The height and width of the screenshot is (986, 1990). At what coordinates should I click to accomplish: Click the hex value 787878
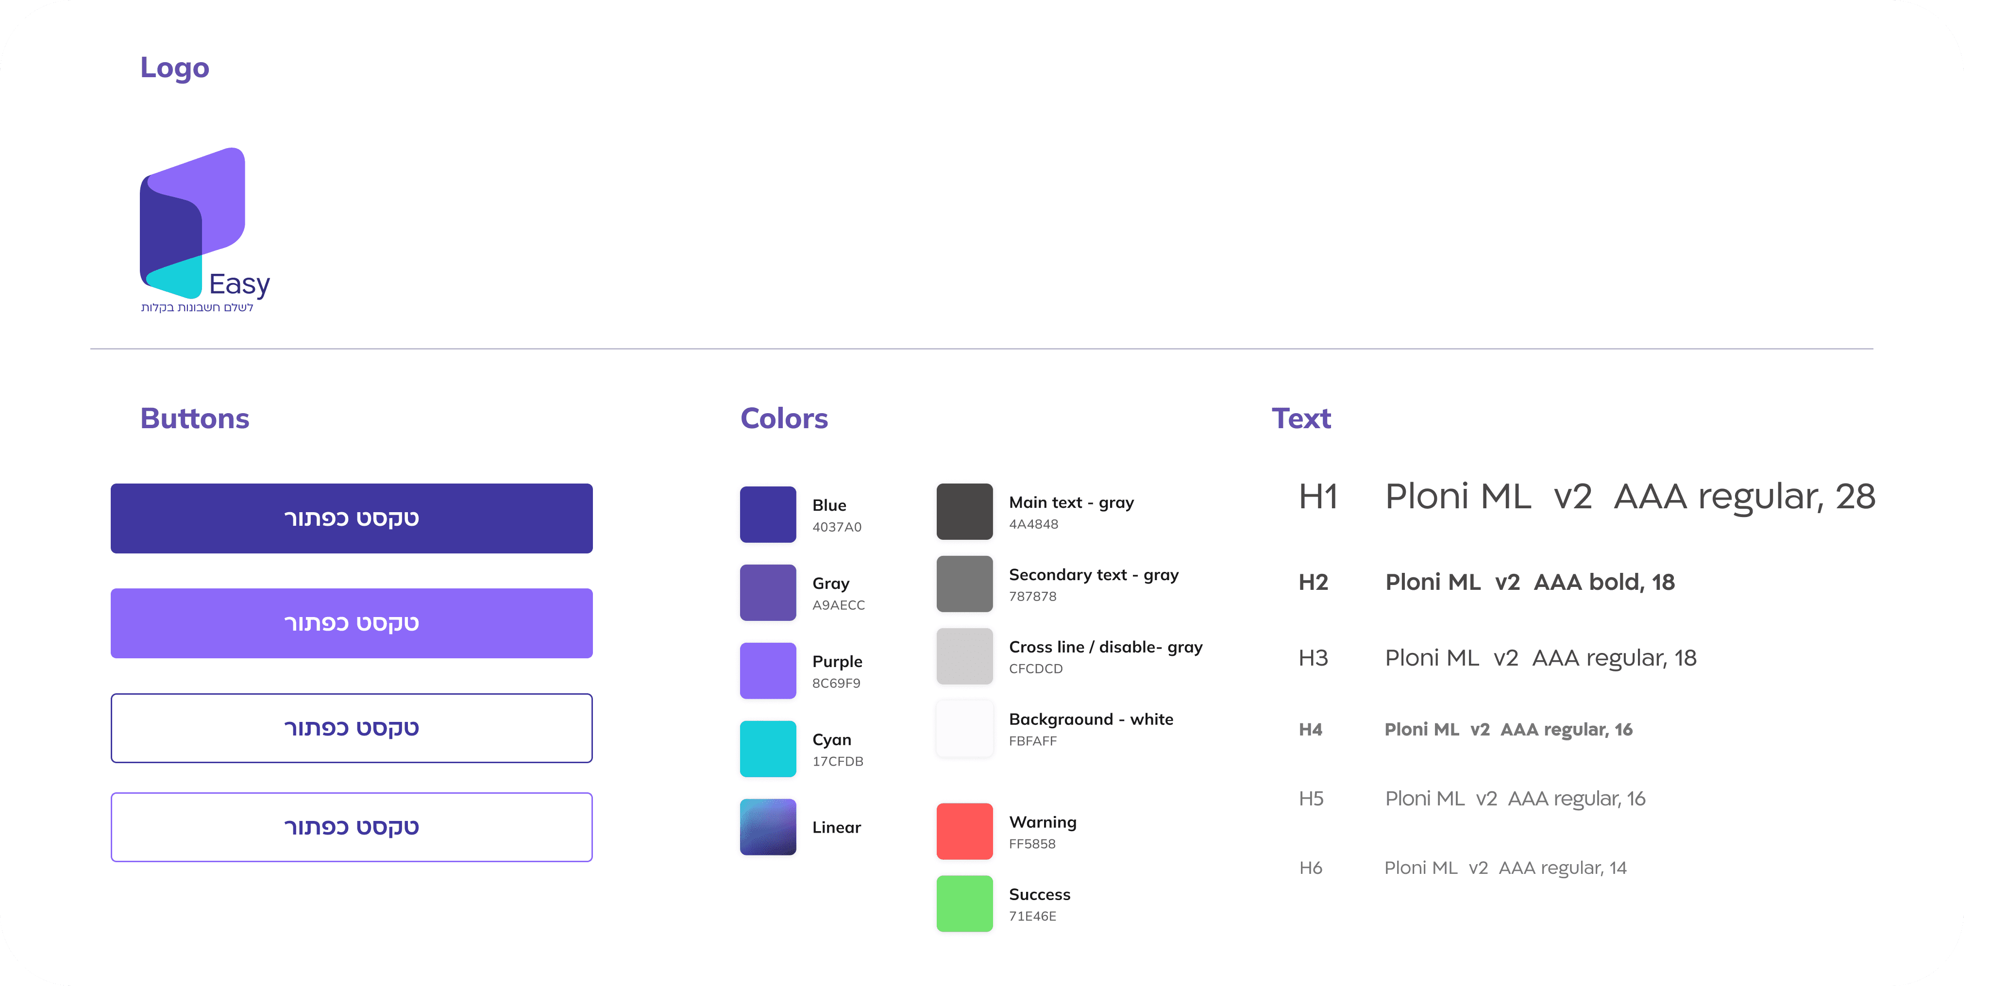(1032, 596)
